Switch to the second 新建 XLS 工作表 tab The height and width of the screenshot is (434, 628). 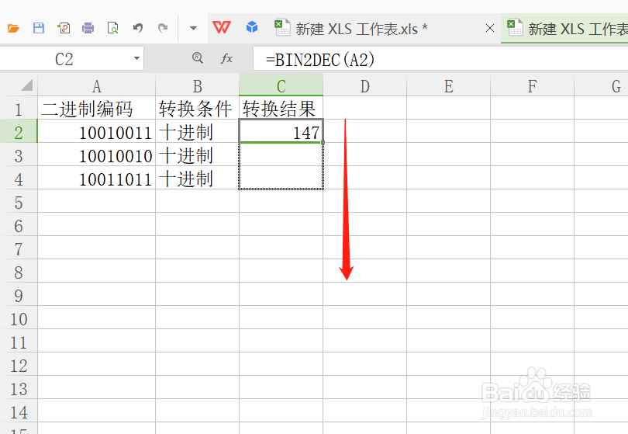565,29
